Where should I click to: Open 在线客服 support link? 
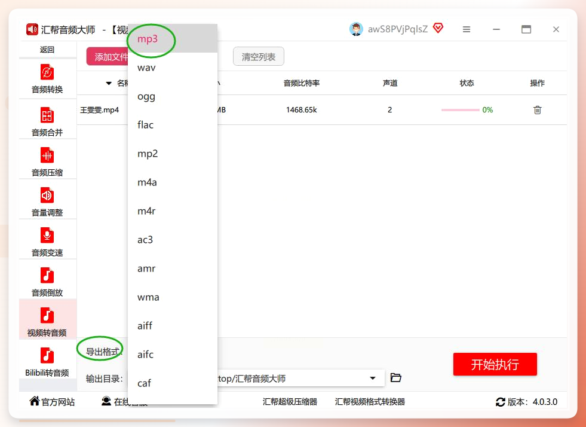click(124, 401)
